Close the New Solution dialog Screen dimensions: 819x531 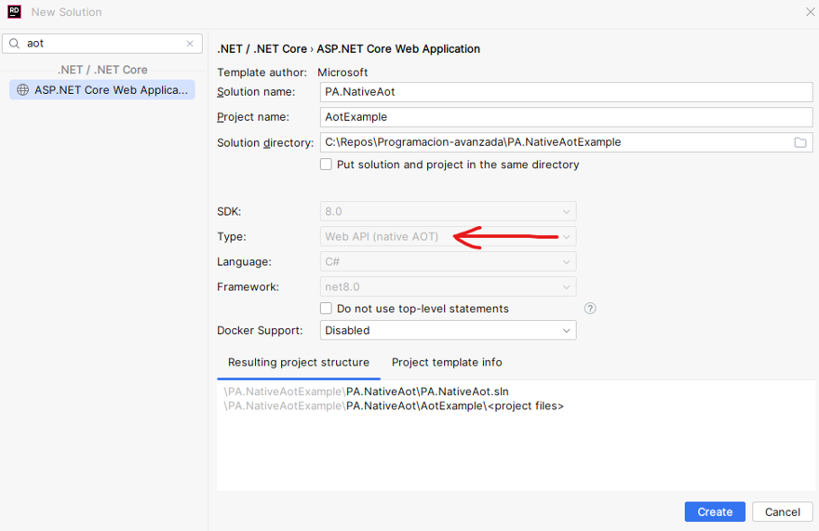[810, 11]
